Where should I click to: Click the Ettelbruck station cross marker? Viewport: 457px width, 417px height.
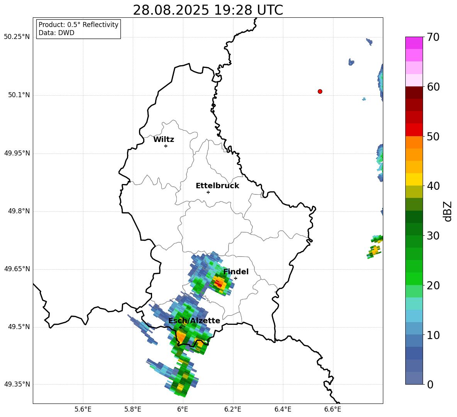coord(208,192)
